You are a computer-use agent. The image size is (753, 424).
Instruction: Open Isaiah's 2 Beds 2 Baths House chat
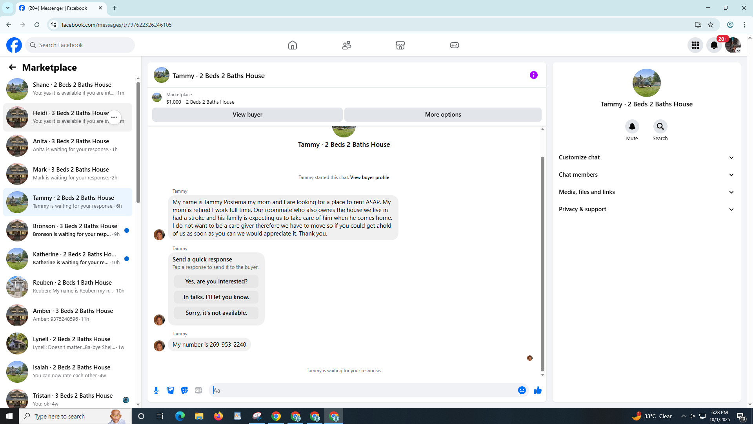tap(67, 371)
